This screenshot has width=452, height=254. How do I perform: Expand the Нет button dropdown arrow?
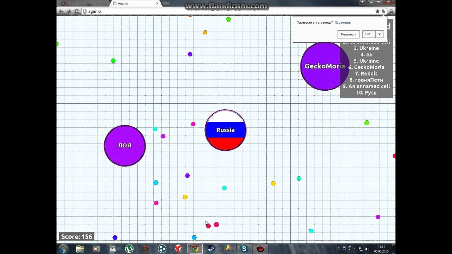379,34
